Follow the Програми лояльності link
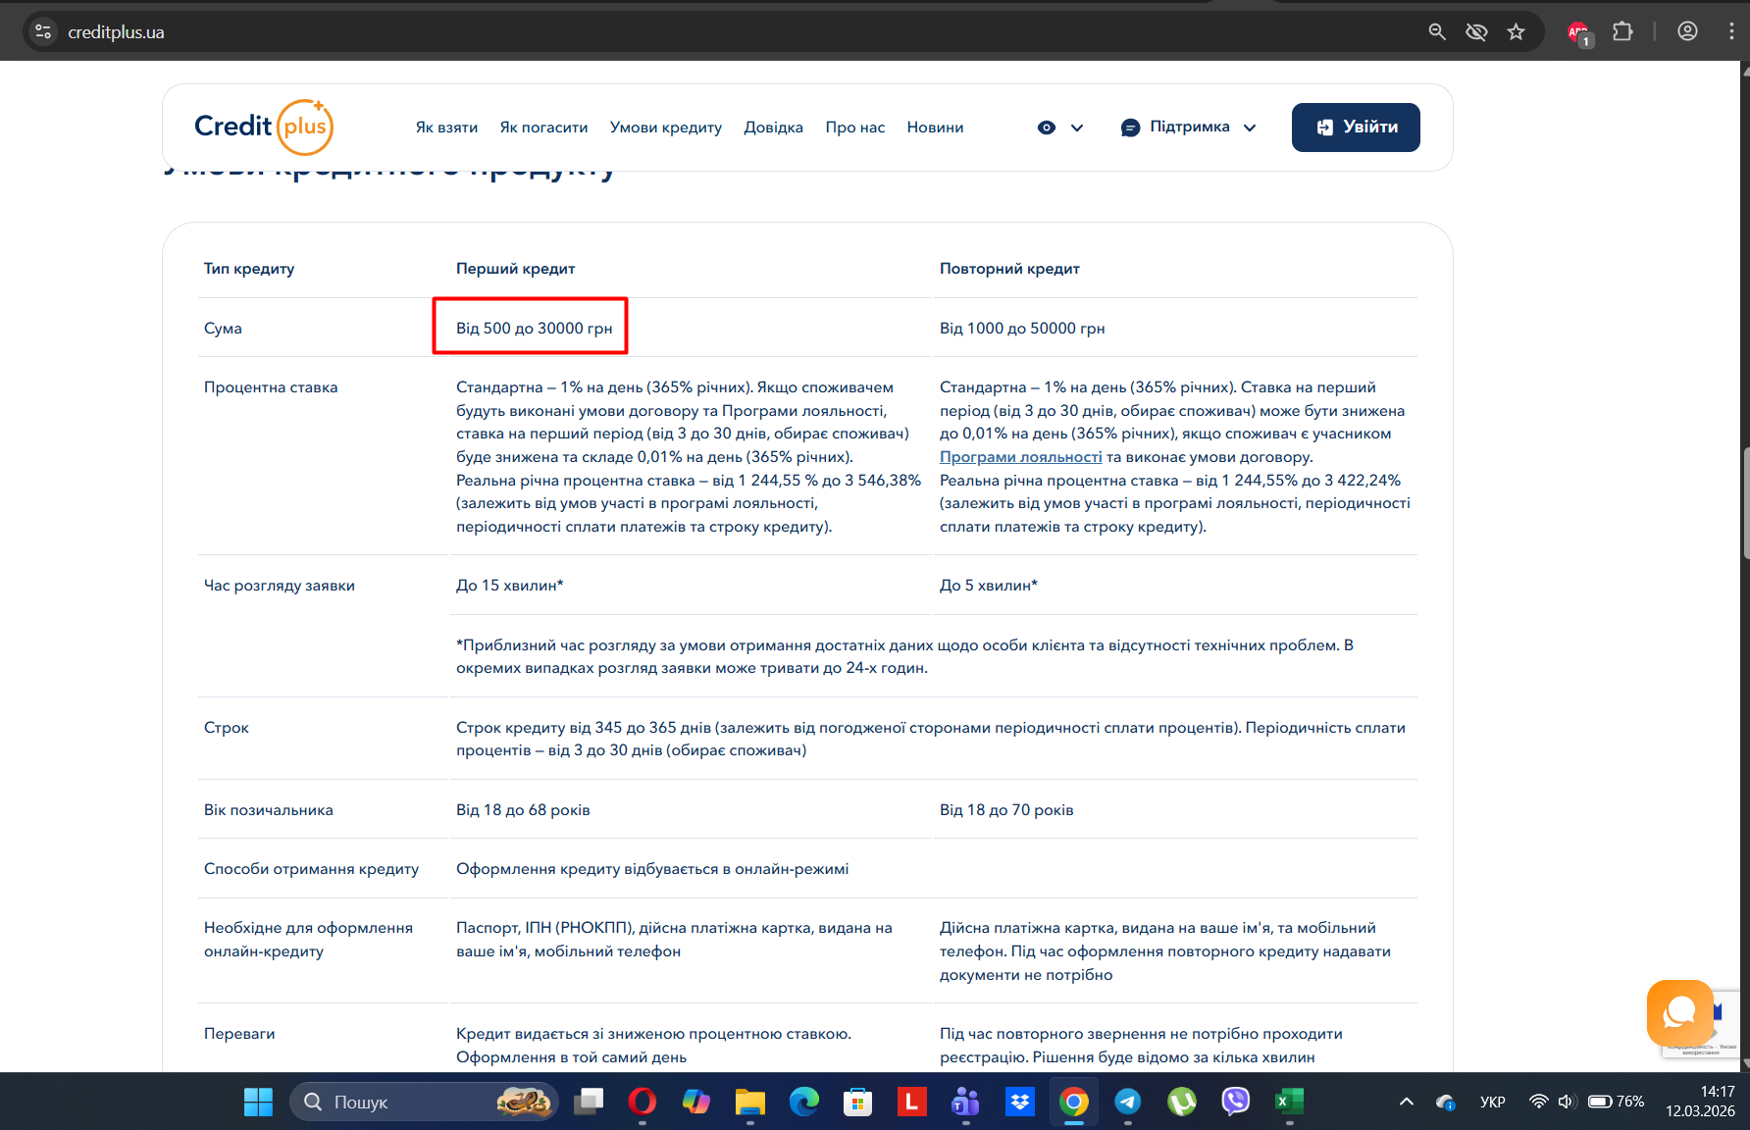The image size is (1750, 1130). point(1020,457)
